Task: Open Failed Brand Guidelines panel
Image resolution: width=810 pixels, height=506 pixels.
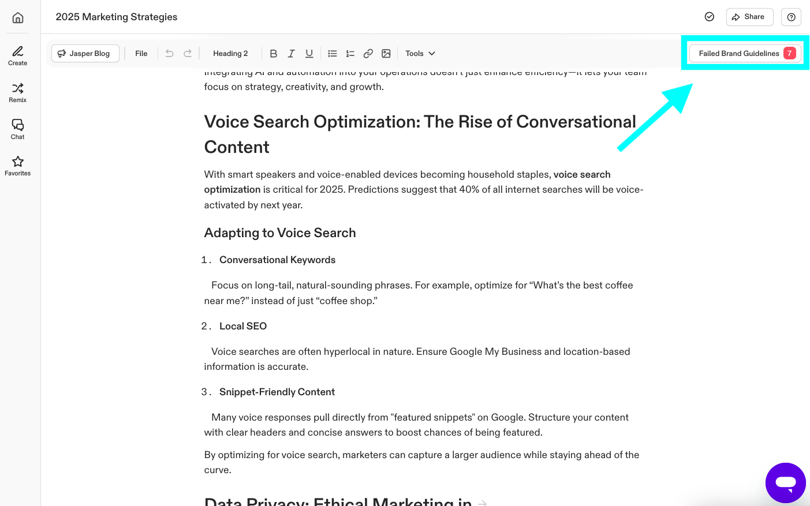Action: pyautogui.click(x=745, y=53)
